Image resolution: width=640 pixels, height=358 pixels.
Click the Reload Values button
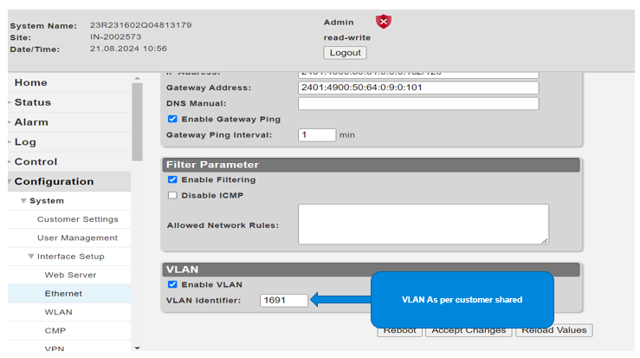pos(553,330)
